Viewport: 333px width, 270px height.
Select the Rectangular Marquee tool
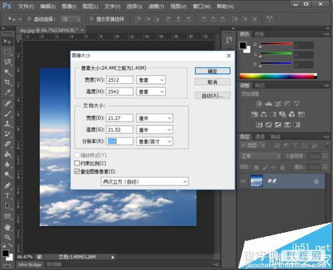point(7,52)
